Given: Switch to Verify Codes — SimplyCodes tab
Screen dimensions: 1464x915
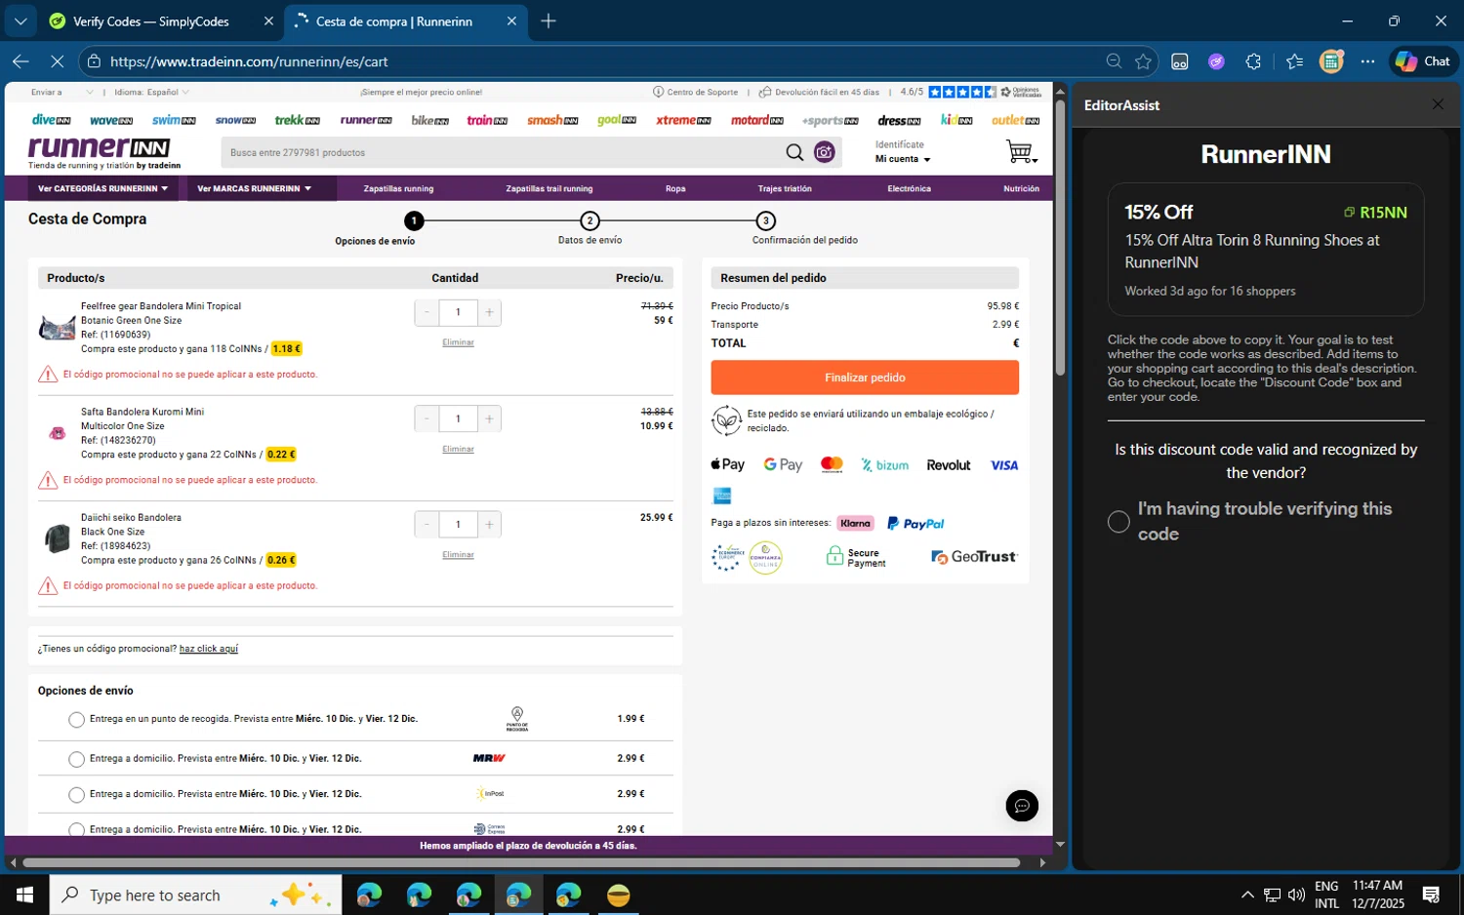Looking at the screenshot, I should (x=160, y=20).
